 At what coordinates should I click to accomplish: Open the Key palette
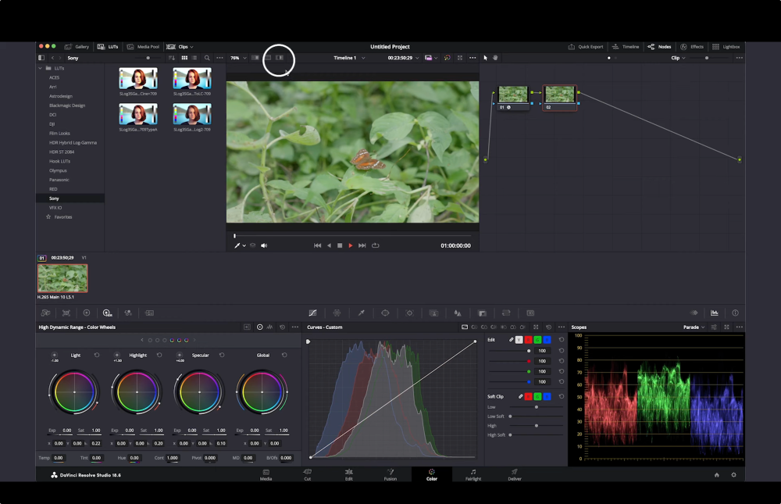coord(482,313)
